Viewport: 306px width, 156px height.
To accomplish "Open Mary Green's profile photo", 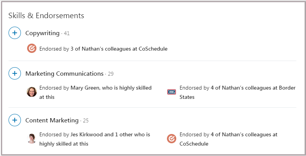I will tap(32, 92).
